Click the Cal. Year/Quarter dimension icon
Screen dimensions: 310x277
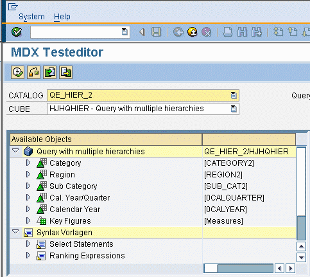coord(42,198)
